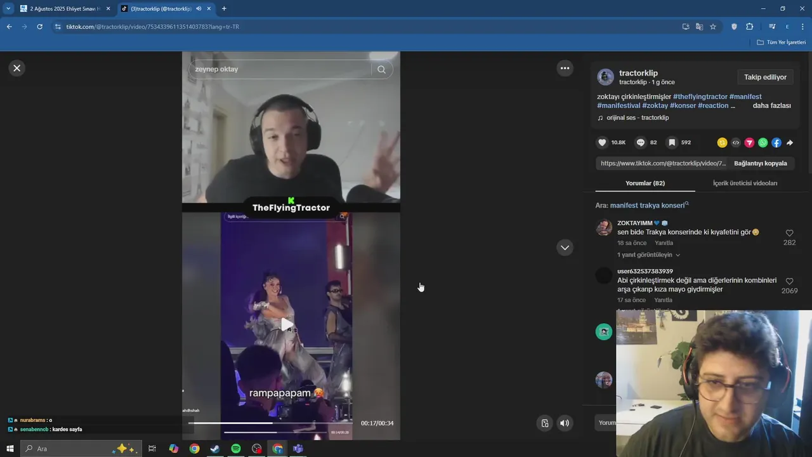
Task: Seek on the video progress bar
Action: pyautogui.click(x=271, y=423)
